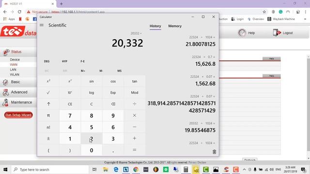The image size is (310, 174).
Task: Toggle the up-arrow second function key
Action: 48,104
